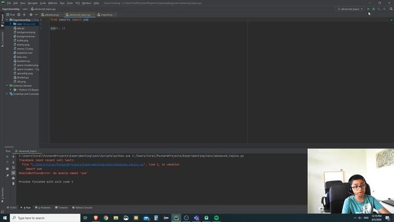The image size is (394, 222).
Task: Rerun program with Run panel green arrow
Action: [x=7, y=157]
